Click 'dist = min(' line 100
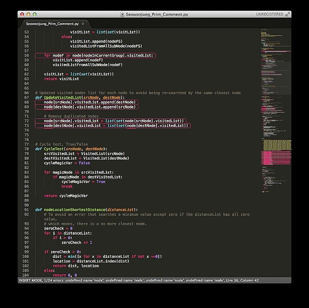This screenshot has height=308, width=309. point(107,257)
